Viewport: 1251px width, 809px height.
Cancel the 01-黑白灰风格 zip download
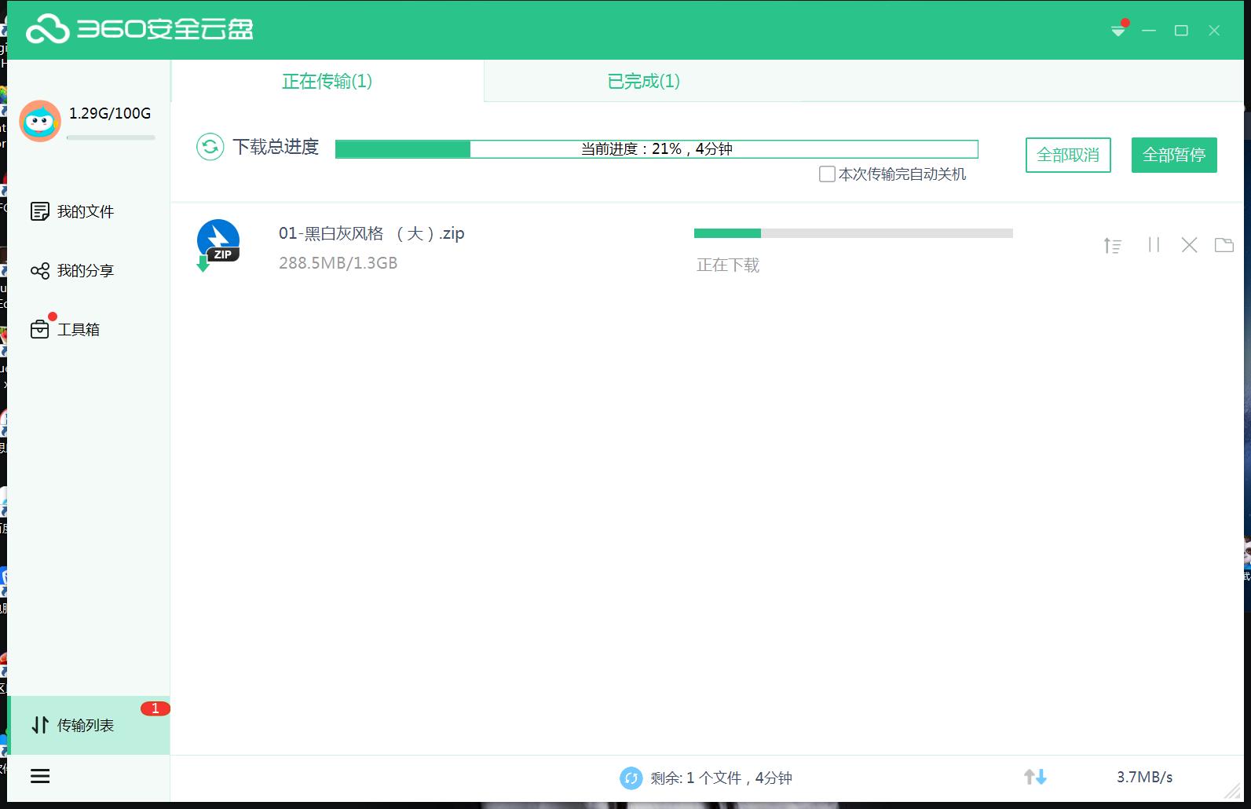tap(1189, 245)
